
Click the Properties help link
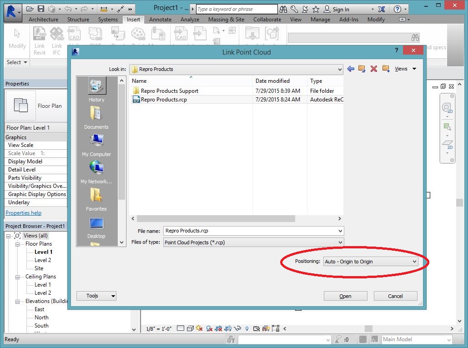click(x=24, y=213)
